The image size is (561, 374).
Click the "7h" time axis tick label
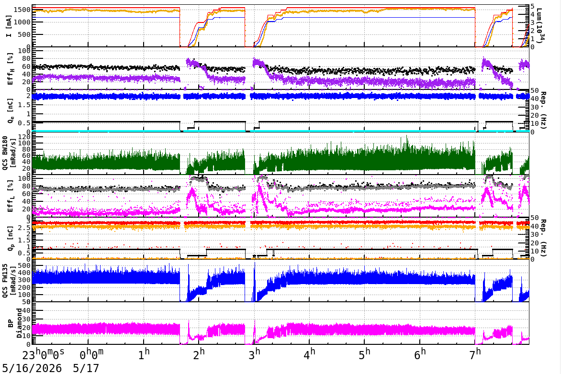point(475,354)
